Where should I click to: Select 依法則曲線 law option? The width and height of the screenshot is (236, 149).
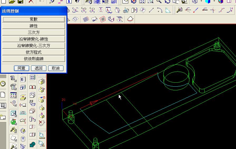click(34, 59)
